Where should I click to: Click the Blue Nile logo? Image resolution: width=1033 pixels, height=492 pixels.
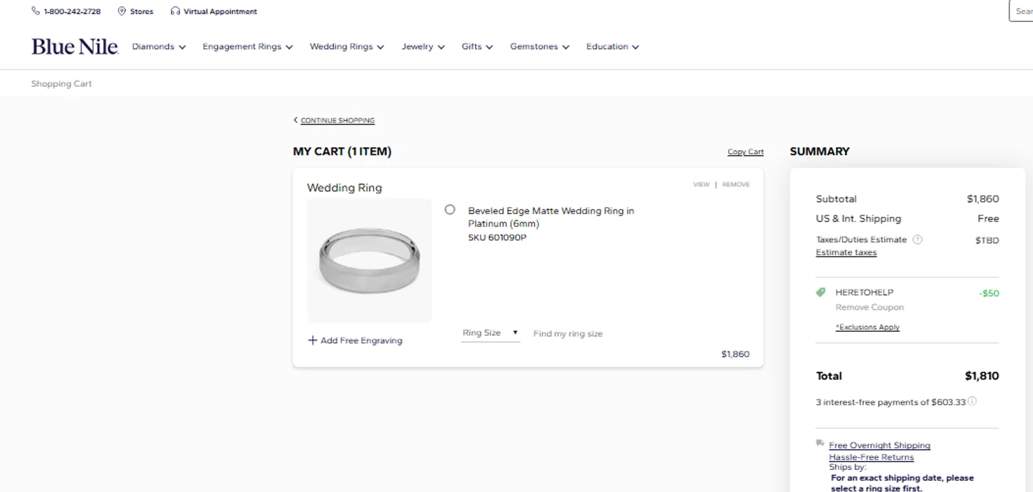point(75,46)
